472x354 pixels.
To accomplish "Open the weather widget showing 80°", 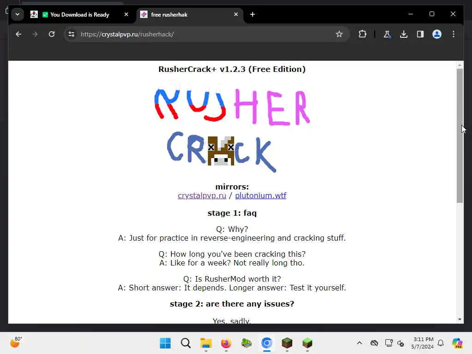I will pos(16,342).
